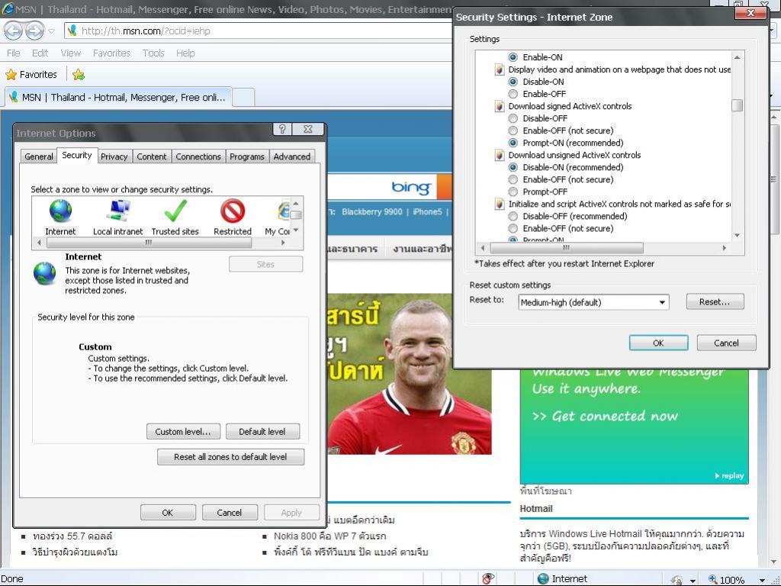
Task: Click the Default level button
Action: coord(262,432)
